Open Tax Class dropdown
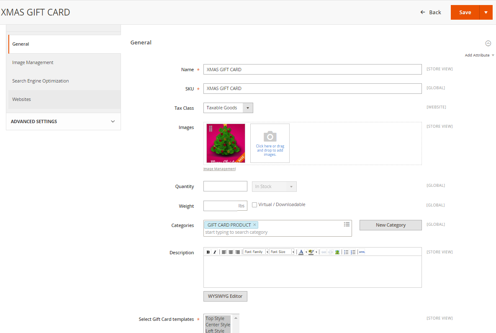The image size is (496, 333). click(228, 108)
